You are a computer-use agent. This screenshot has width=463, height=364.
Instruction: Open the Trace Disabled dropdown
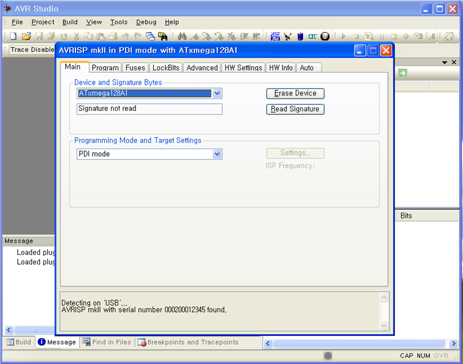[32, 50]
